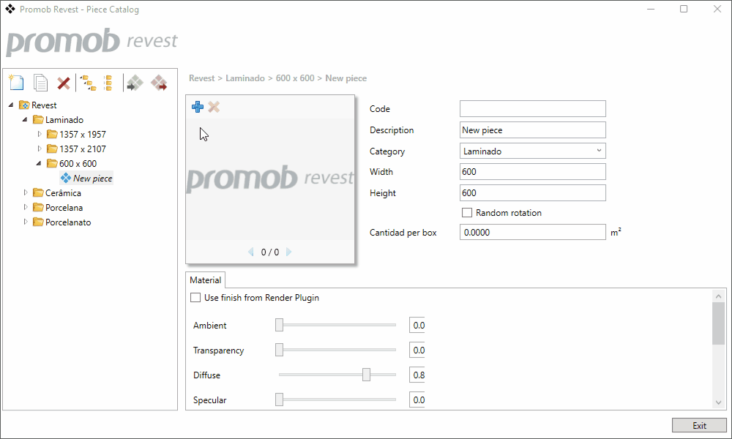The height and width of the screenshot is (439, 732).
Task: Expand all catalog folders icon
Action: coord(88,83)
